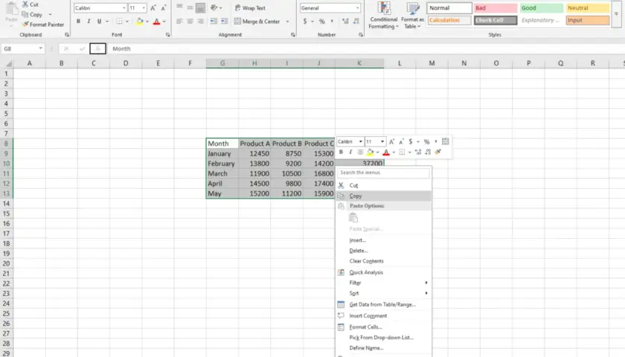
Task: Click Decrease Decimal in the ribbon
Action: [x=356, y=21]
